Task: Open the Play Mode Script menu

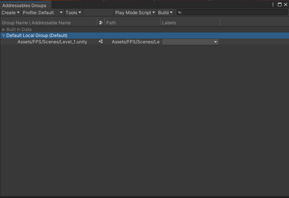Action: [135, 13]
